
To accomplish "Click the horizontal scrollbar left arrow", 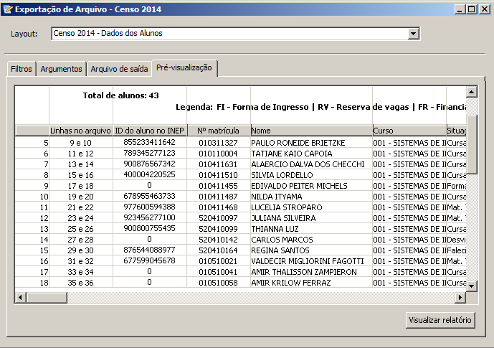I will (x=21, y=297).
